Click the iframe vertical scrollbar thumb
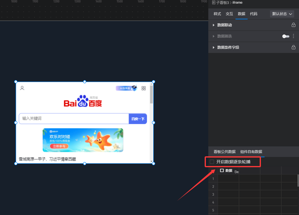Image resolution: width=299 pixels, height=215 pixels. point(151,94)
